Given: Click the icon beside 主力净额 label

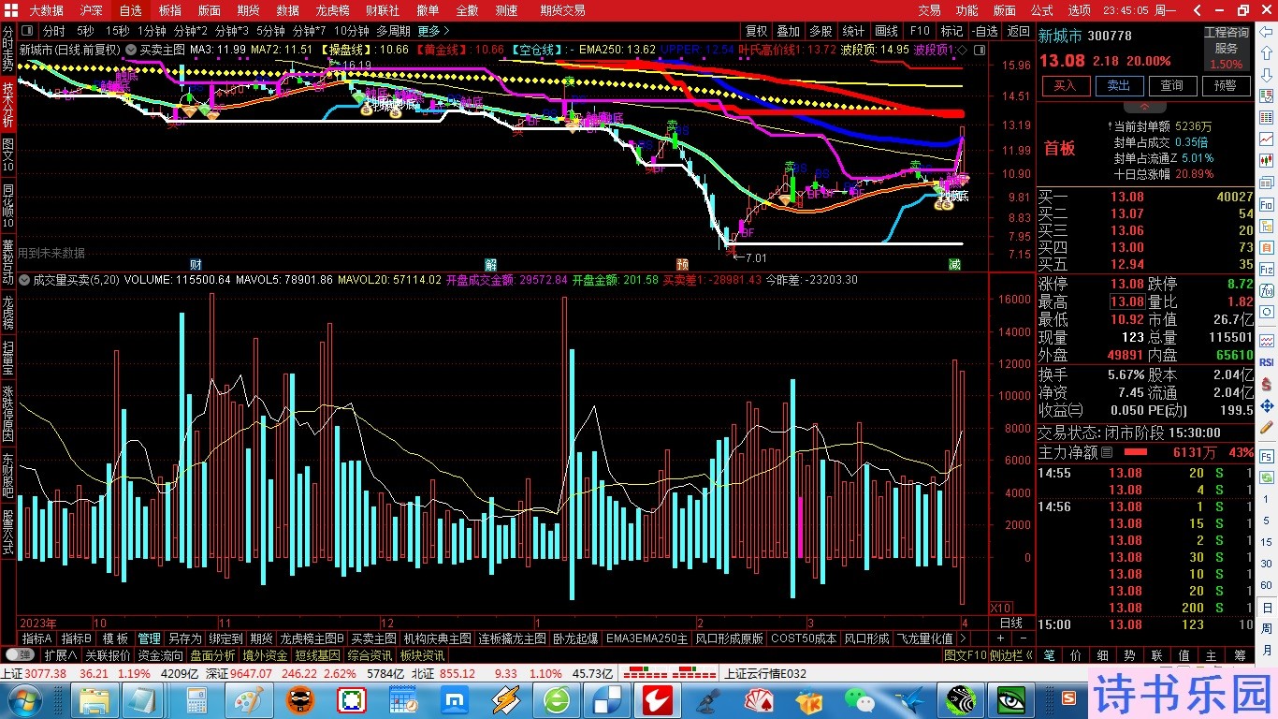Looking at the screenshot, I should click(1108, 452).
